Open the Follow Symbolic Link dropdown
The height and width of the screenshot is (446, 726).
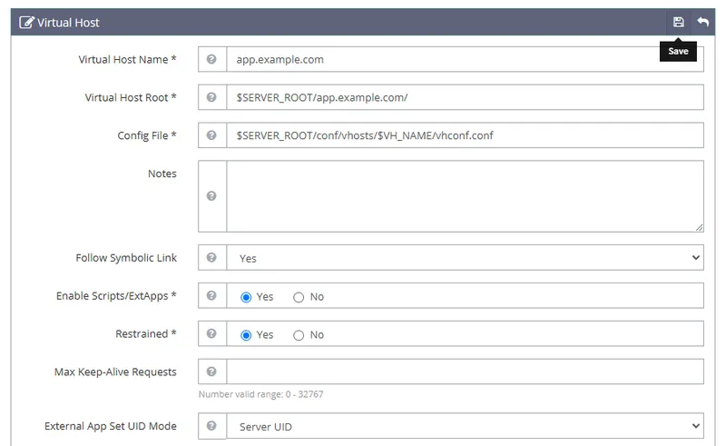click(465, 258)
